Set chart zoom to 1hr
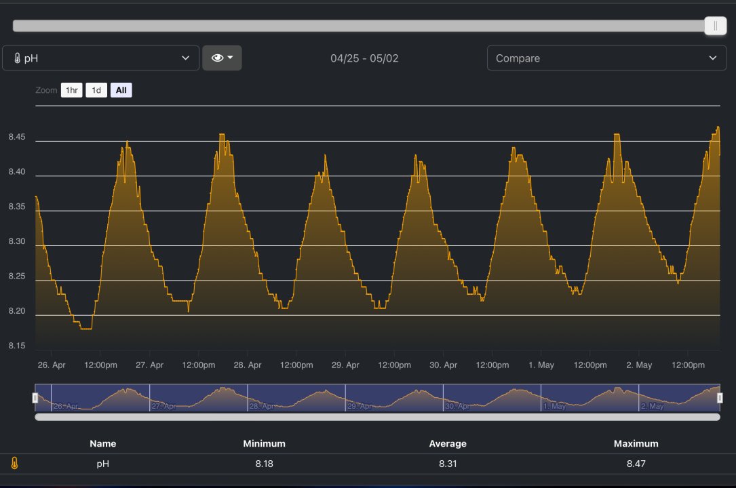 [x=71, y=90]
